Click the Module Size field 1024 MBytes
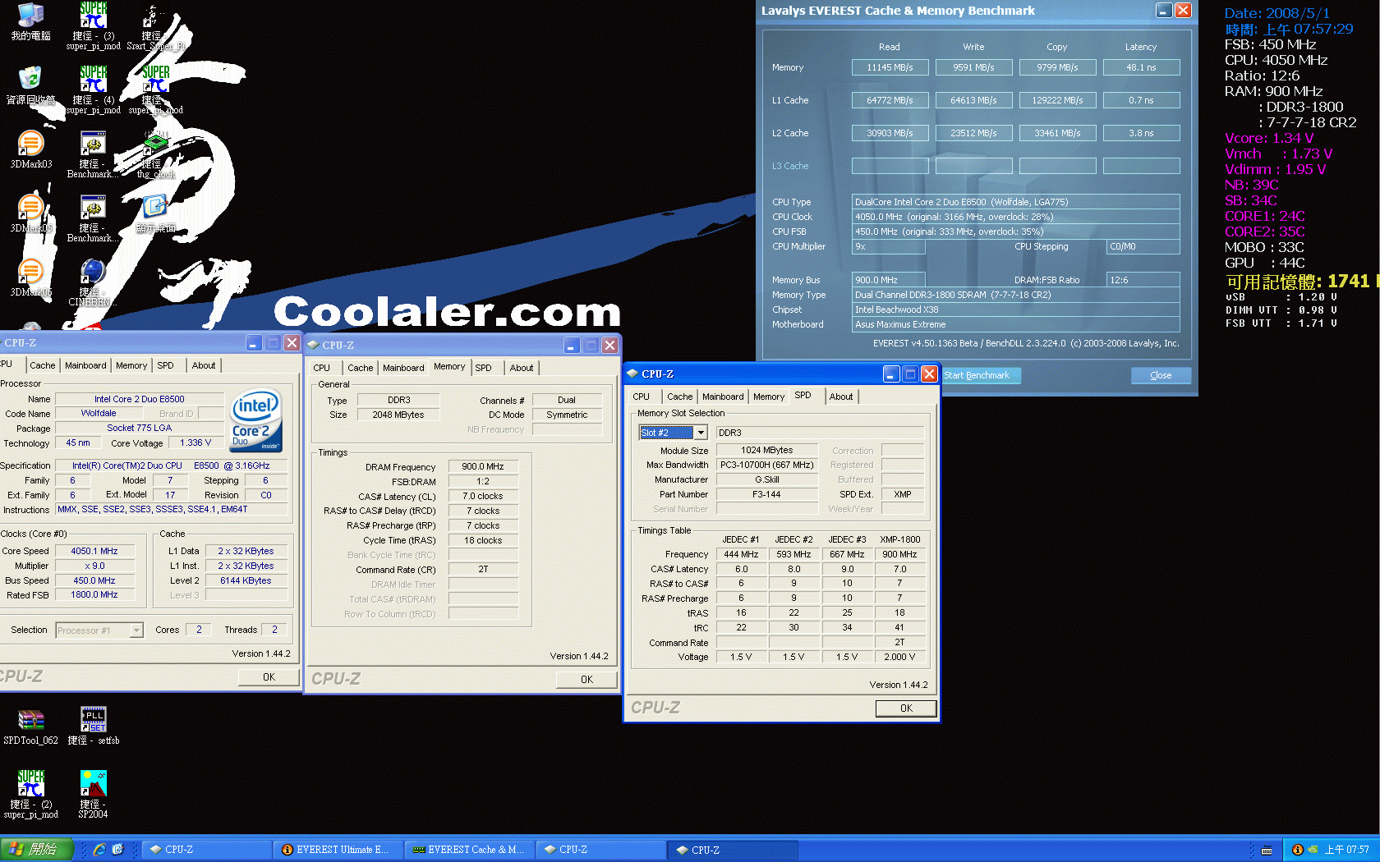The height and width of the screenshot is (862, 1380). point(767,450)
